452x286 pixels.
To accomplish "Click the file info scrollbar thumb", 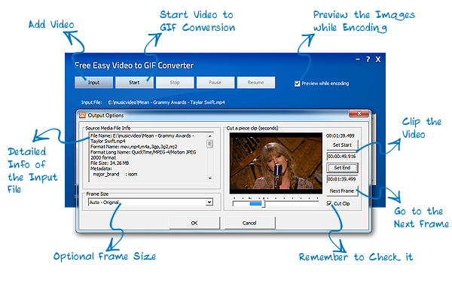I will coord(210,144).
